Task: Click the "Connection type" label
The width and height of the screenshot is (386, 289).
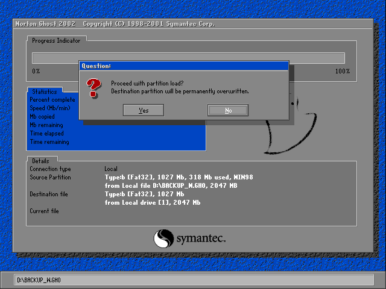Action: click(50, 169)
